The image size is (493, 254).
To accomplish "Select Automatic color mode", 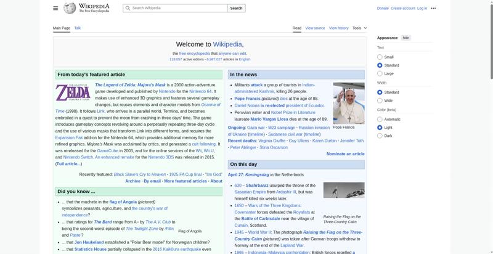I will (380, 120).
